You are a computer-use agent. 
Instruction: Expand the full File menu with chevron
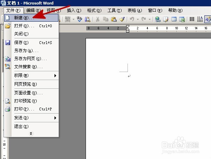[x=31, y=133]
